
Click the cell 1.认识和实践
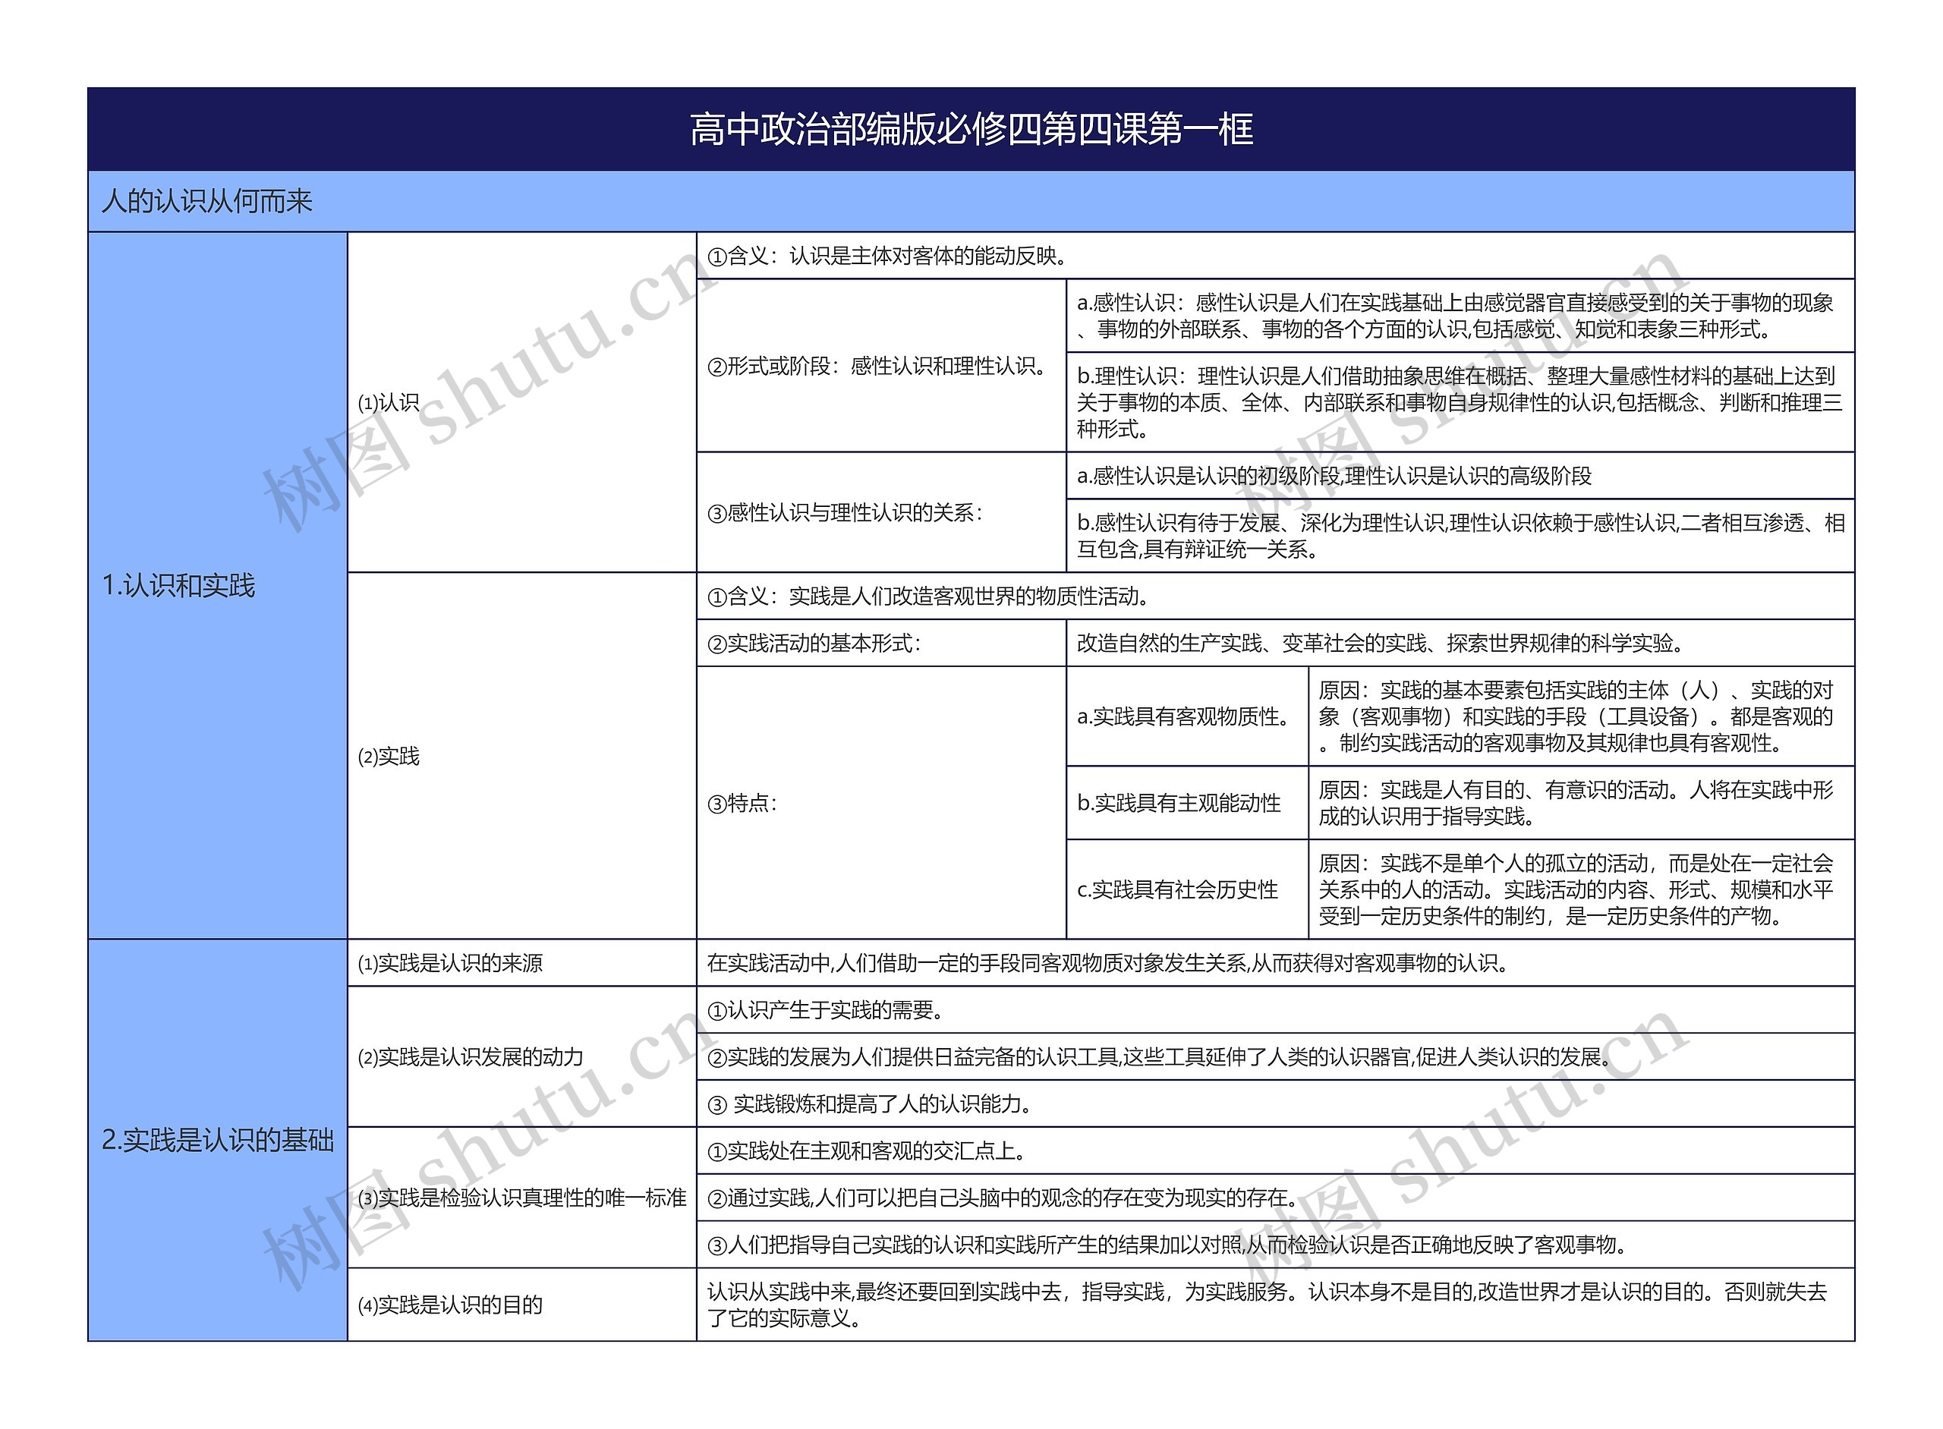tap(218, 585)
